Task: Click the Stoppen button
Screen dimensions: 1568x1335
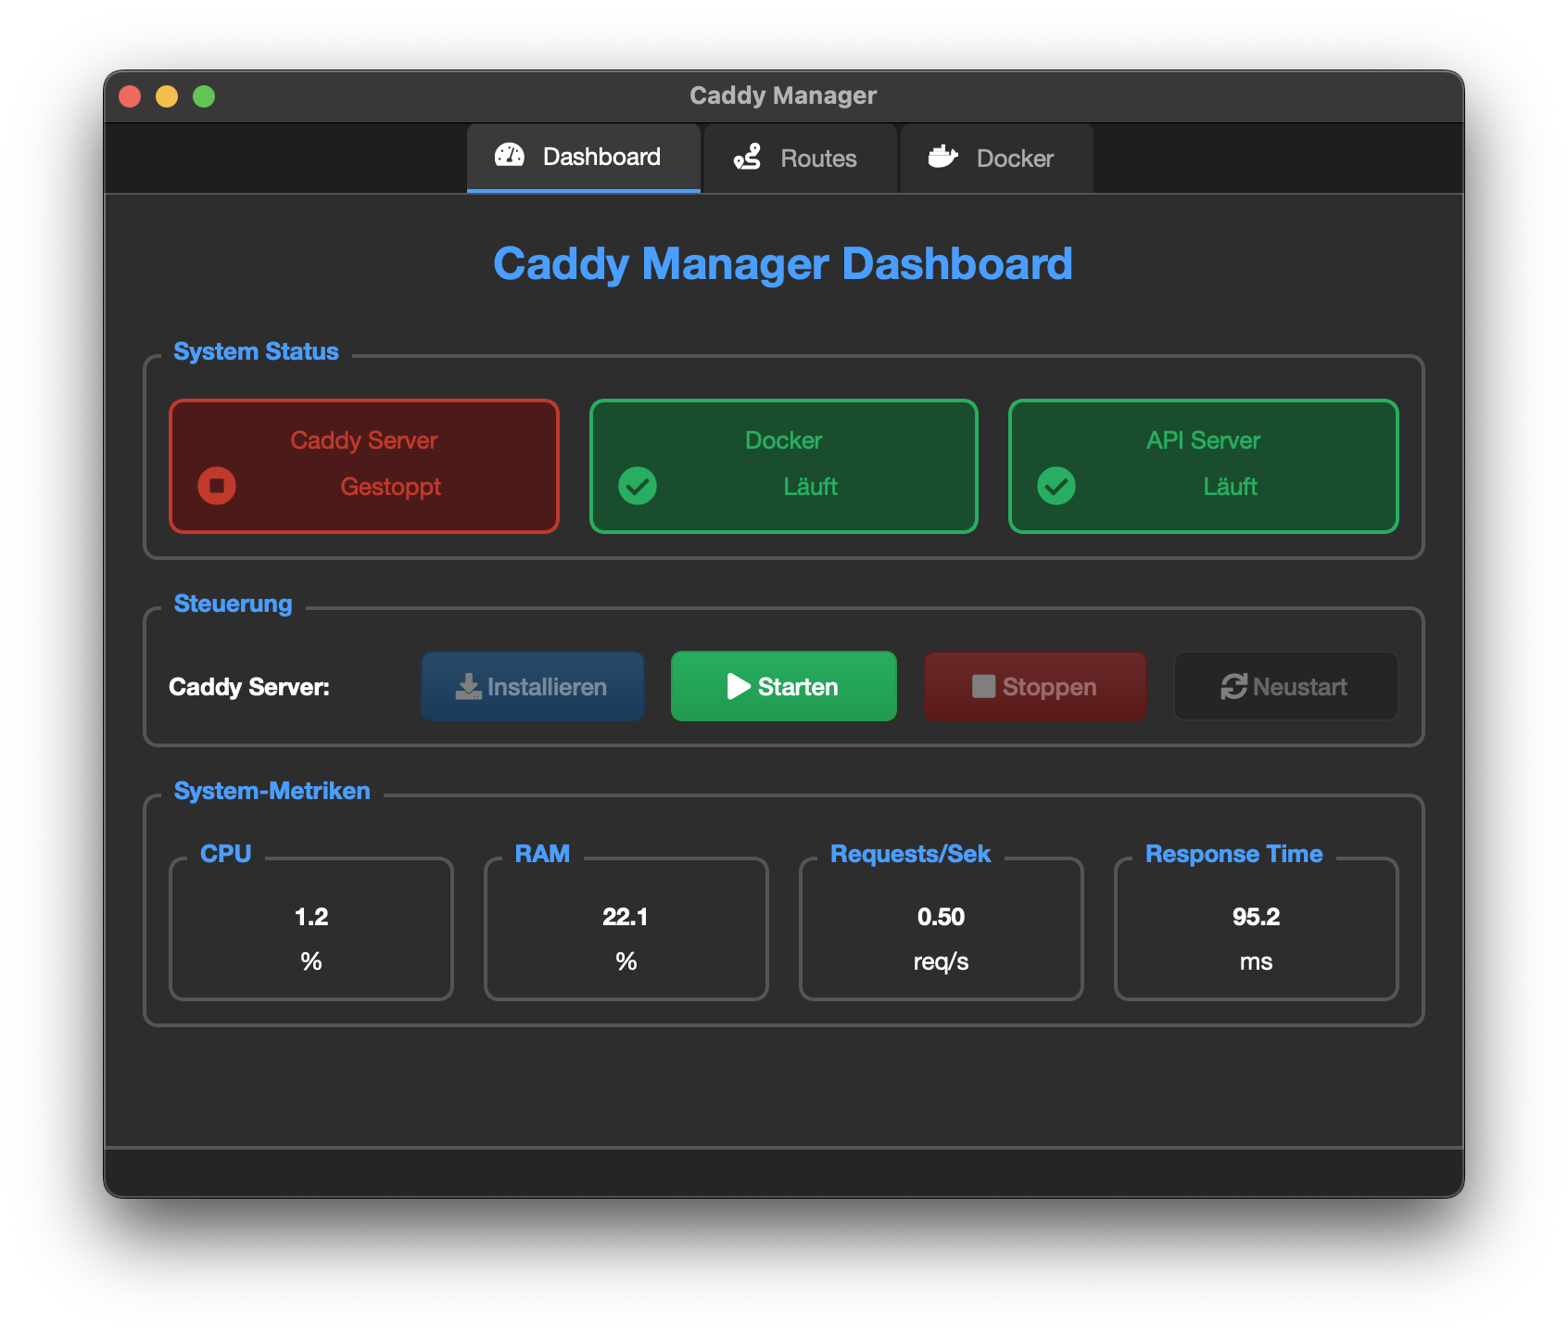Action: coord(1035,686)
